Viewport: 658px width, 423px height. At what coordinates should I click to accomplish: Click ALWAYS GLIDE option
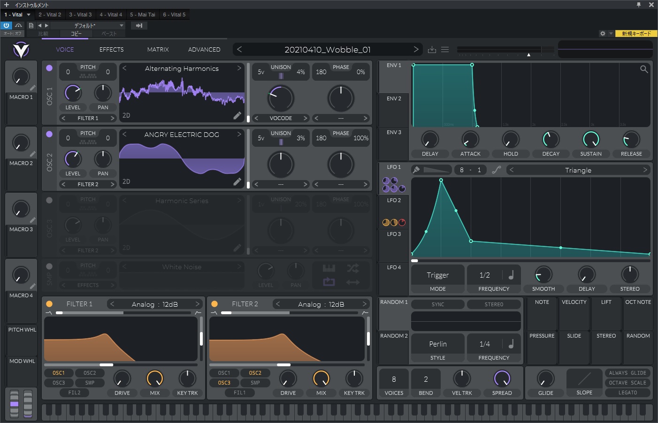point(627,373)
